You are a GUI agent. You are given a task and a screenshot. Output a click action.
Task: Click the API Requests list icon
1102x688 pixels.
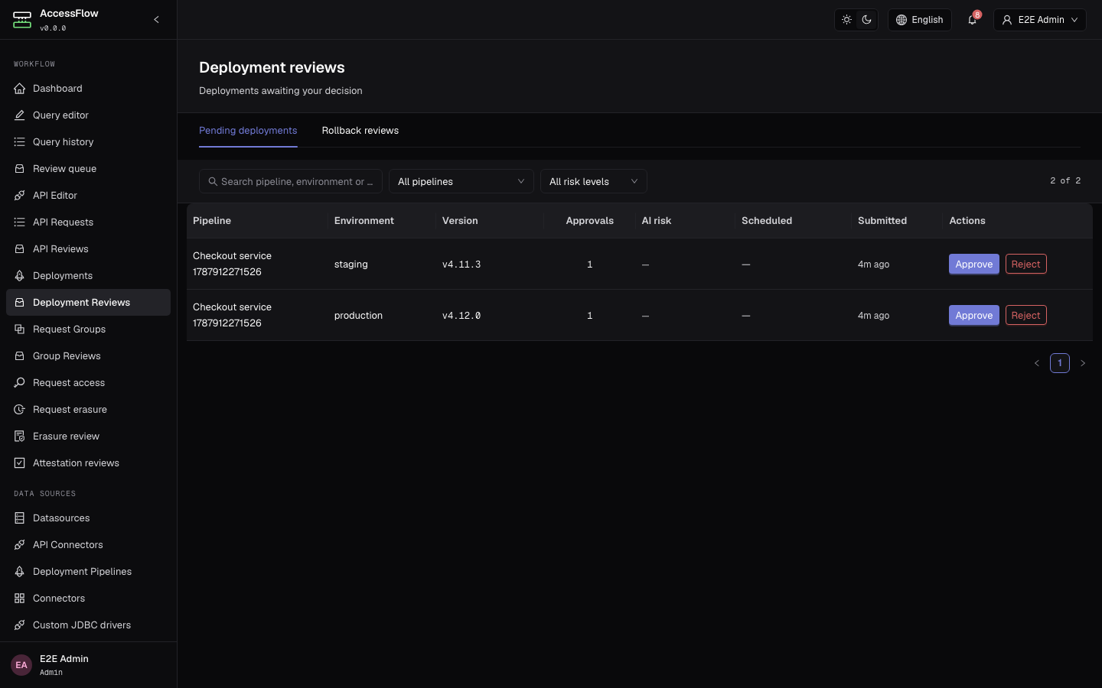pos(20,222)
